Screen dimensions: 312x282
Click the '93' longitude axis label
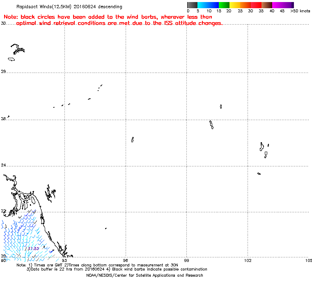tap(64, 260)
